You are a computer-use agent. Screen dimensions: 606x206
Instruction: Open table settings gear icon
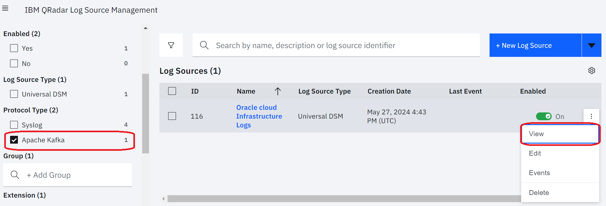[x=592, y=71]
